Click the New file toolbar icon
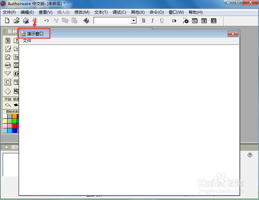The image size is (259, 200). tap(7, 21)
